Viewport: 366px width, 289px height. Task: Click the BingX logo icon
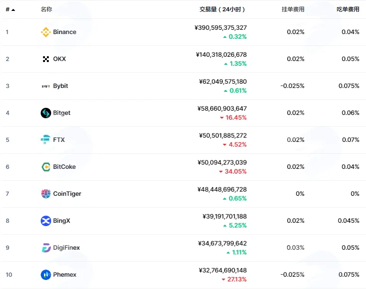(x=46, y=221)
